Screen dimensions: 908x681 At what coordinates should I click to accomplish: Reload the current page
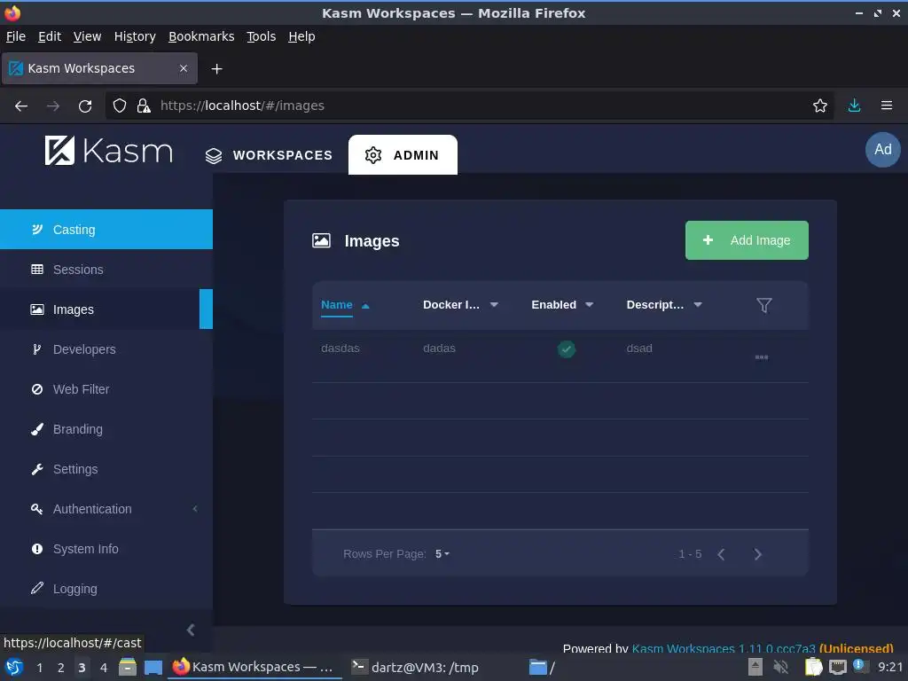coord(85,106)
